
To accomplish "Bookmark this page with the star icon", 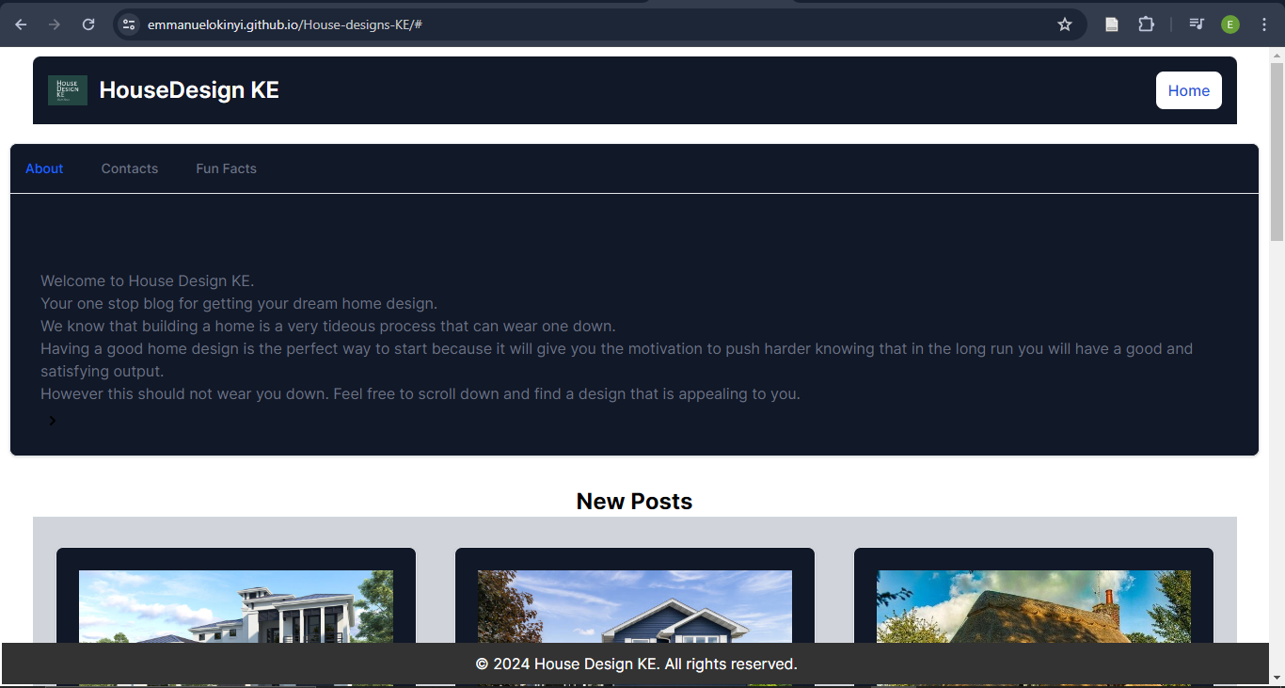I will 1065,24.
